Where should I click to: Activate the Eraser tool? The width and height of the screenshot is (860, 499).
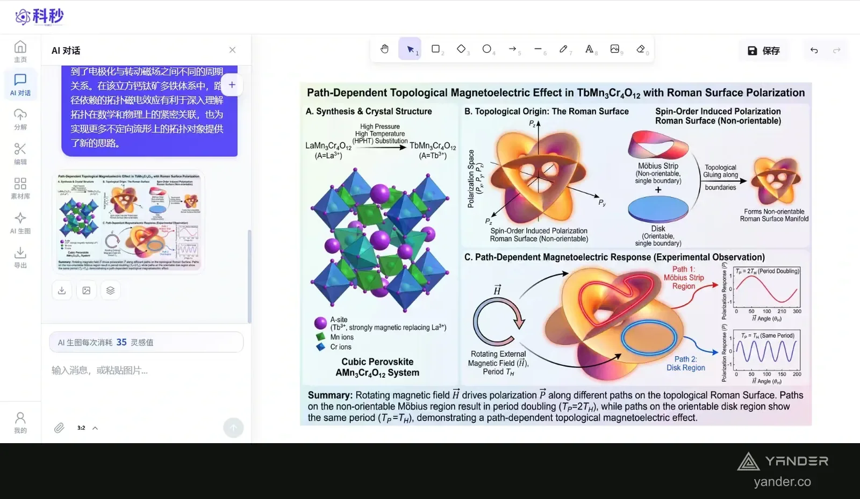coord(641,49)
